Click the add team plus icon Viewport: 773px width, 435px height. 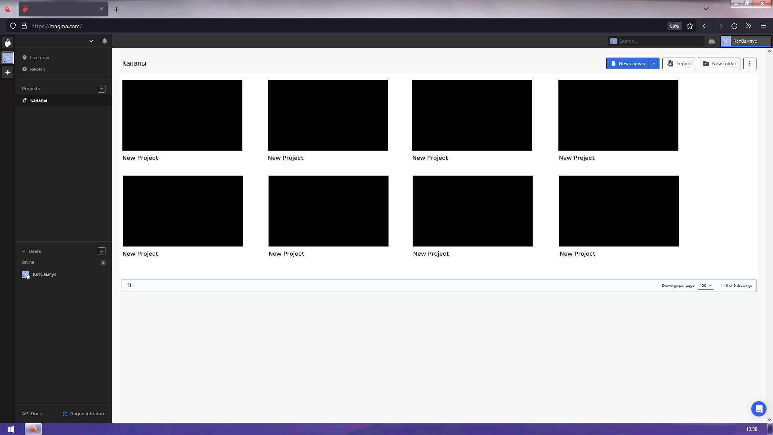click(x=8, y=72)
